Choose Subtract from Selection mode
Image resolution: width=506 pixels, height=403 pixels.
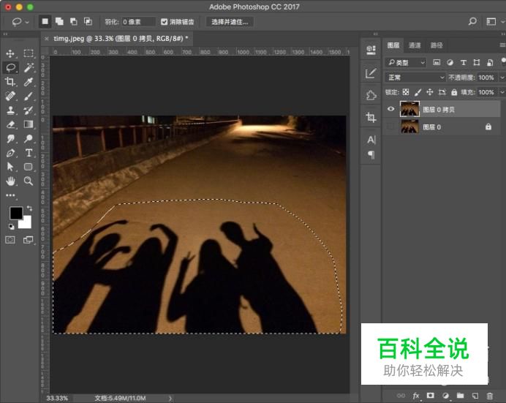pos(74,22)
